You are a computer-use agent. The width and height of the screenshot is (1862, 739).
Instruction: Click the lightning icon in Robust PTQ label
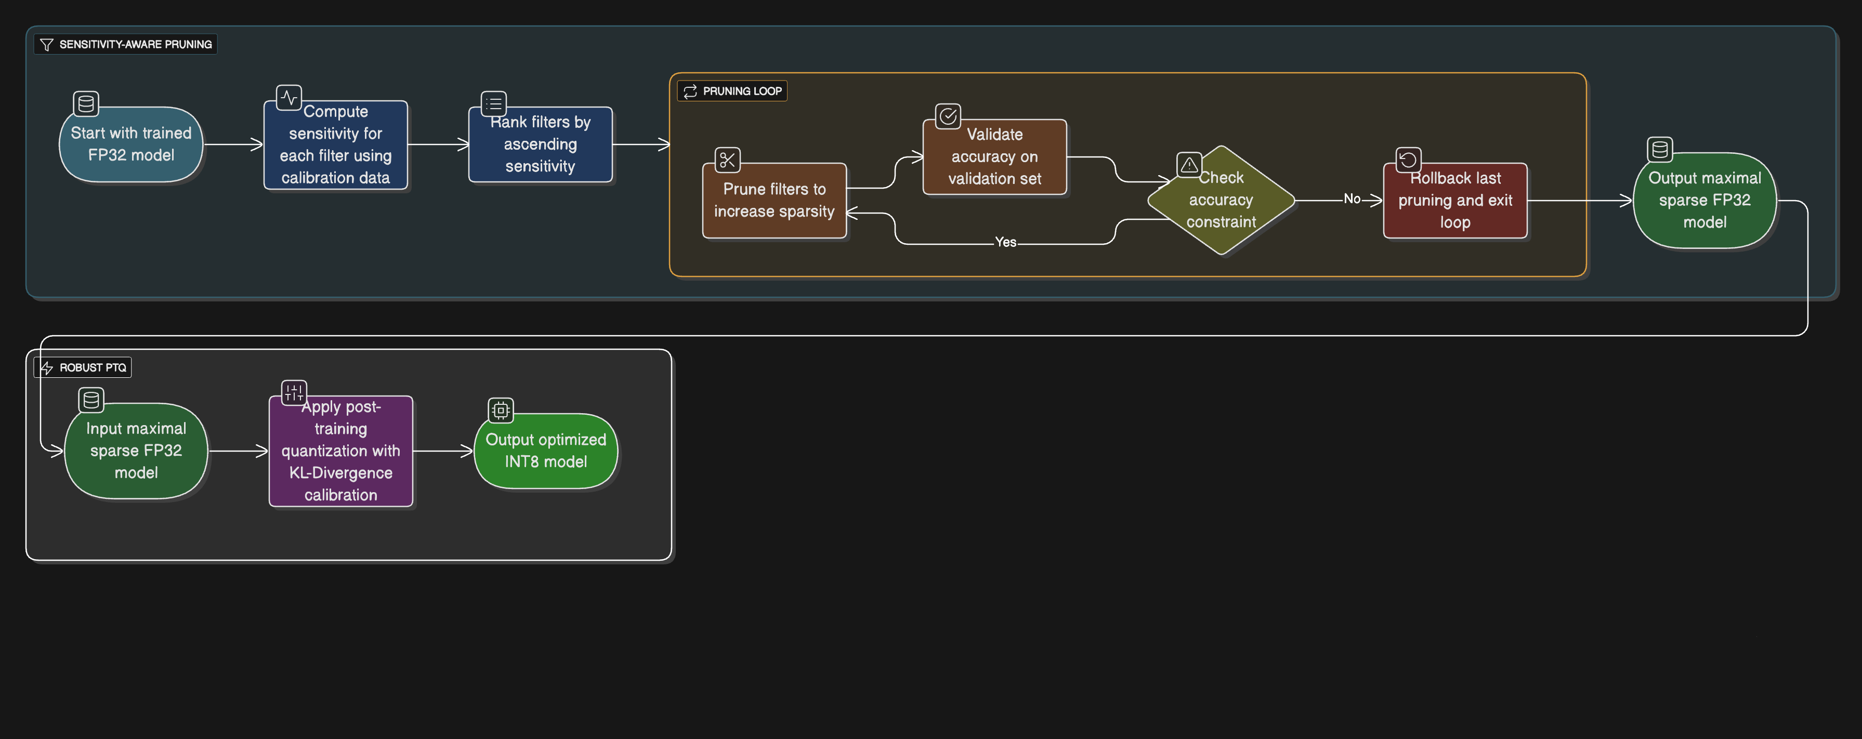click(x=47, y=368)
